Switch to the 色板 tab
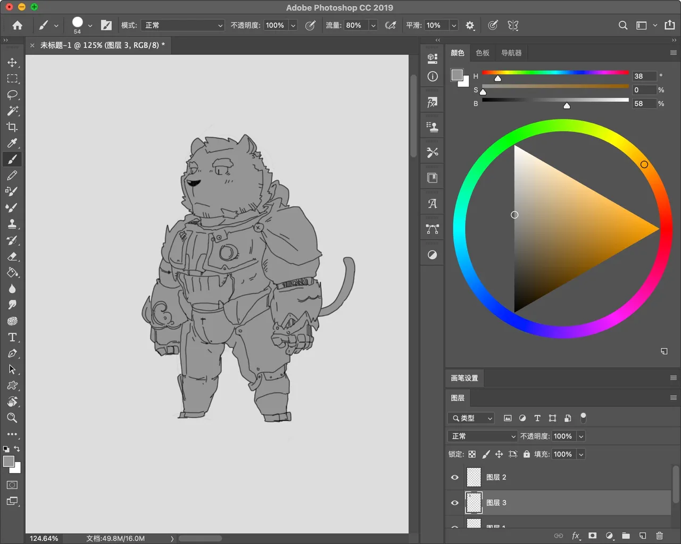 coord(483,53)
